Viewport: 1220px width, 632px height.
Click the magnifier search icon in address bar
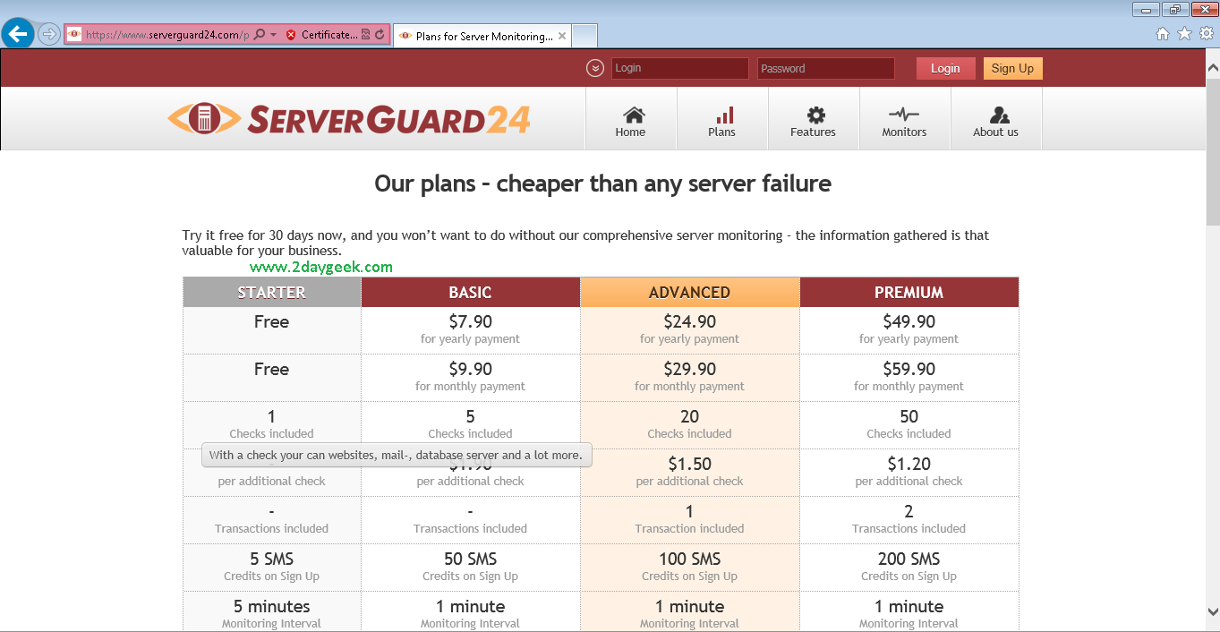click(260, 35)
